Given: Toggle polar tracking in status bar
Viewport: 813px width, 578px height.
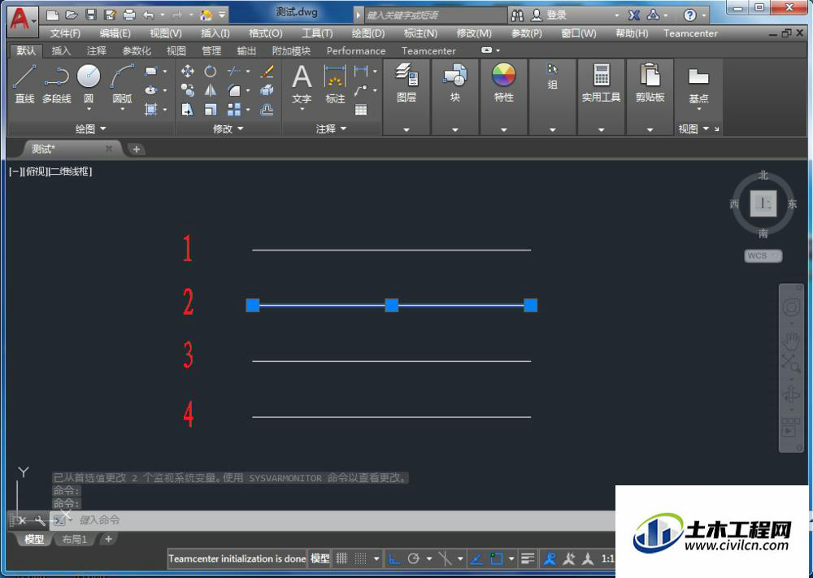Looking at the screenshot, I should [413, 558].
